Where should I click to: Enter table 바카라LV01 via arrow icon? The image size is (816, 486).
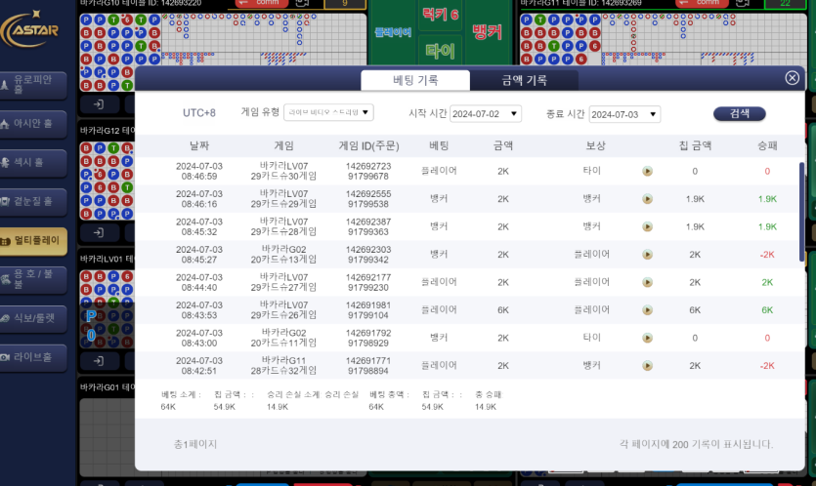[x=99, y=361]
